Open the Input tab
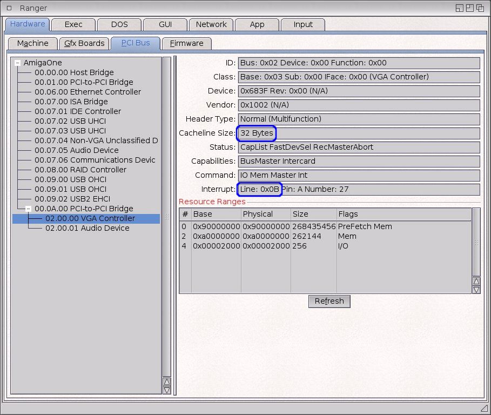The image size is (491, 415). click(303, 24)
